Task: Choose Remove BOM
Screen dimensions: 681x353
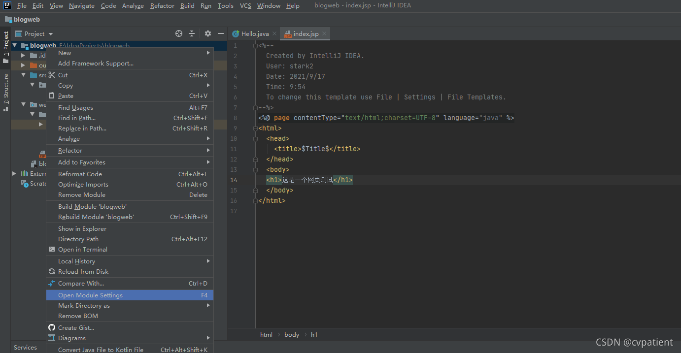Action: tap(130, 316)
